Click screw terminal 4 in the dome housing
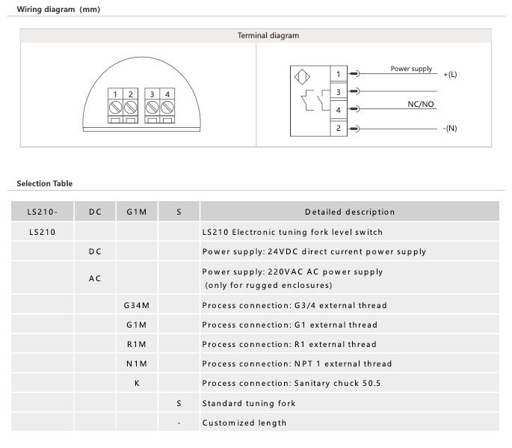The width and height of the screenshot is (512, 448). click(x=167, y=106)
